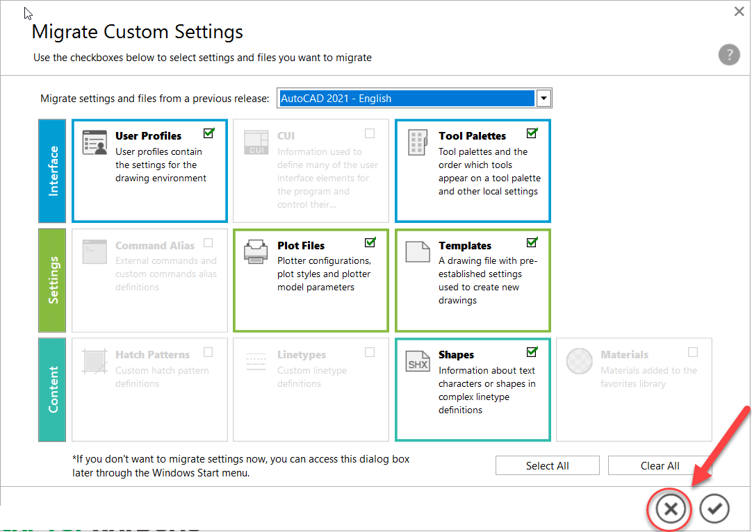Uncheck the Plot Files checkbox
Screen dimensions: 752x532
click(x=370, y=242)
